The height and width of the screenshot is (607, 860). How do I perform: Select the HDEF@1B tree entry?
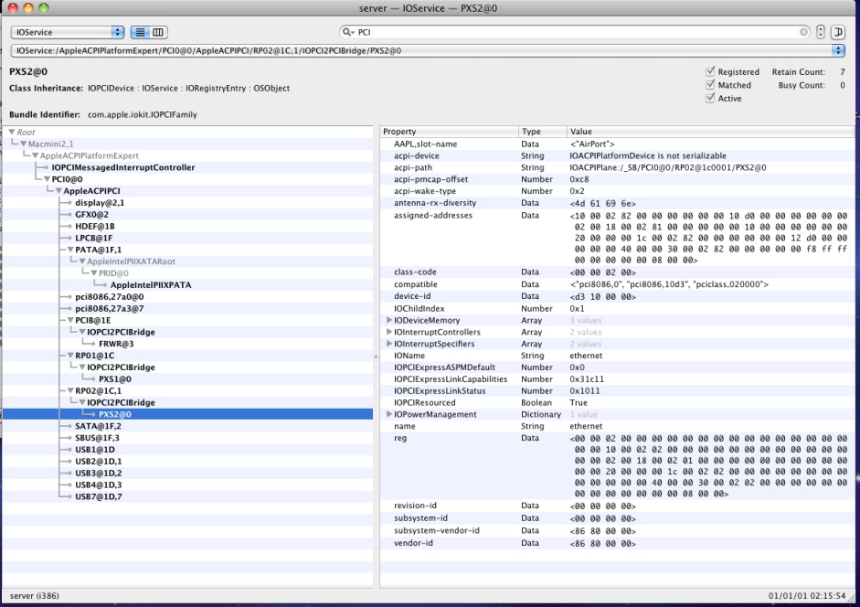(95, 226)
